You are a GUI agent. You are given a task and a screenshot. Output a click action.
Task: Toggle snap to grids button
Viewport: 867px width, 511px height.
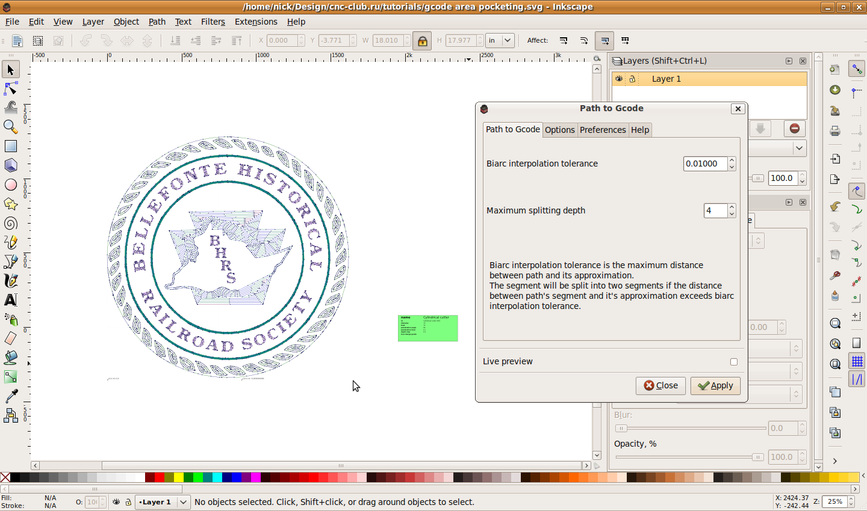click(x=857, y=361)
